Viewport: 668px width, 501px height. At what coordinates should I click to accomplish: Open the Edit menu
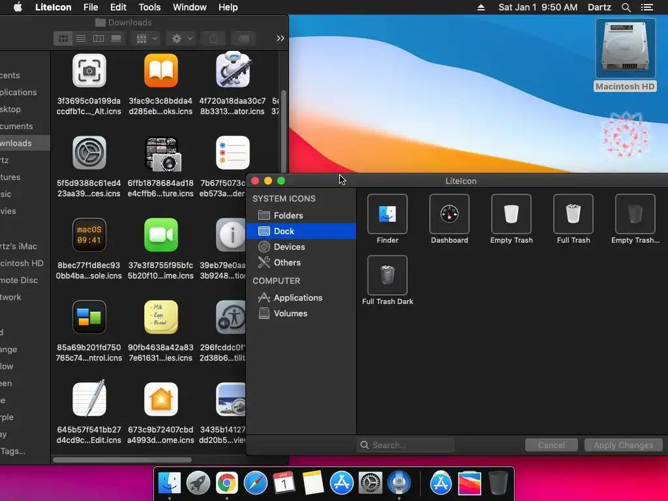[x=118, y=7]
